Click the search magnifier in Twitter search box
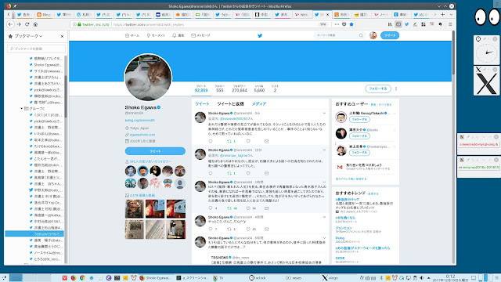 point(361,35)
